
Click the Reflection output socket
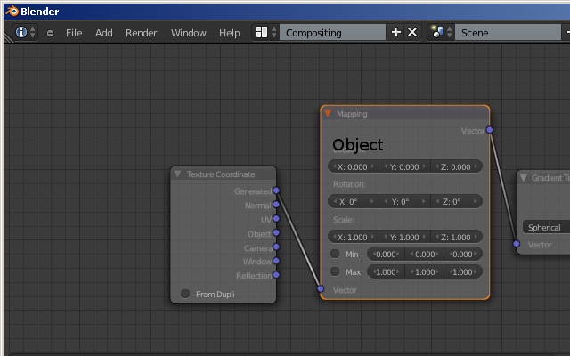(x=276, y=275)
